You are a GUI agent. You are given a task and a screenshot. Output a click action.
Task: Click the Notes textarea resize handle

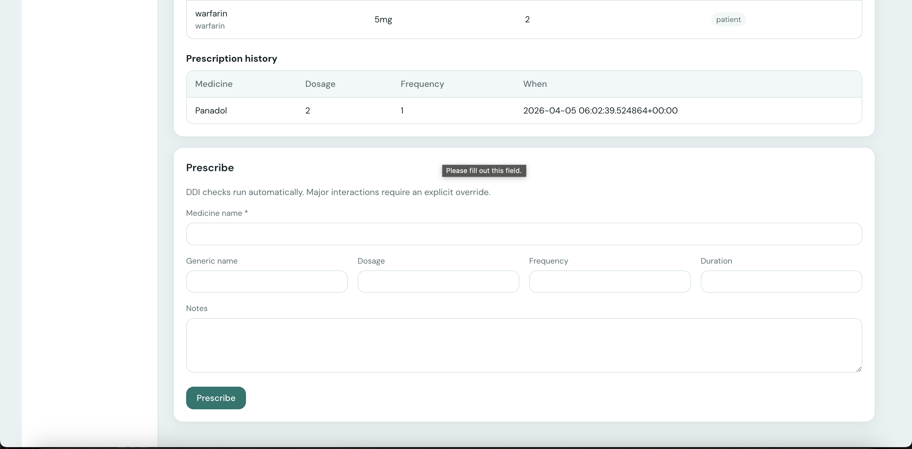(x=859, y=369)
